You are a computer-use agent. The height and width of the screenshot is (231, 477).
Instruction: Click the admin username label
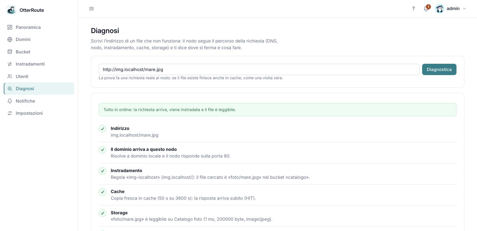[453, 8]
